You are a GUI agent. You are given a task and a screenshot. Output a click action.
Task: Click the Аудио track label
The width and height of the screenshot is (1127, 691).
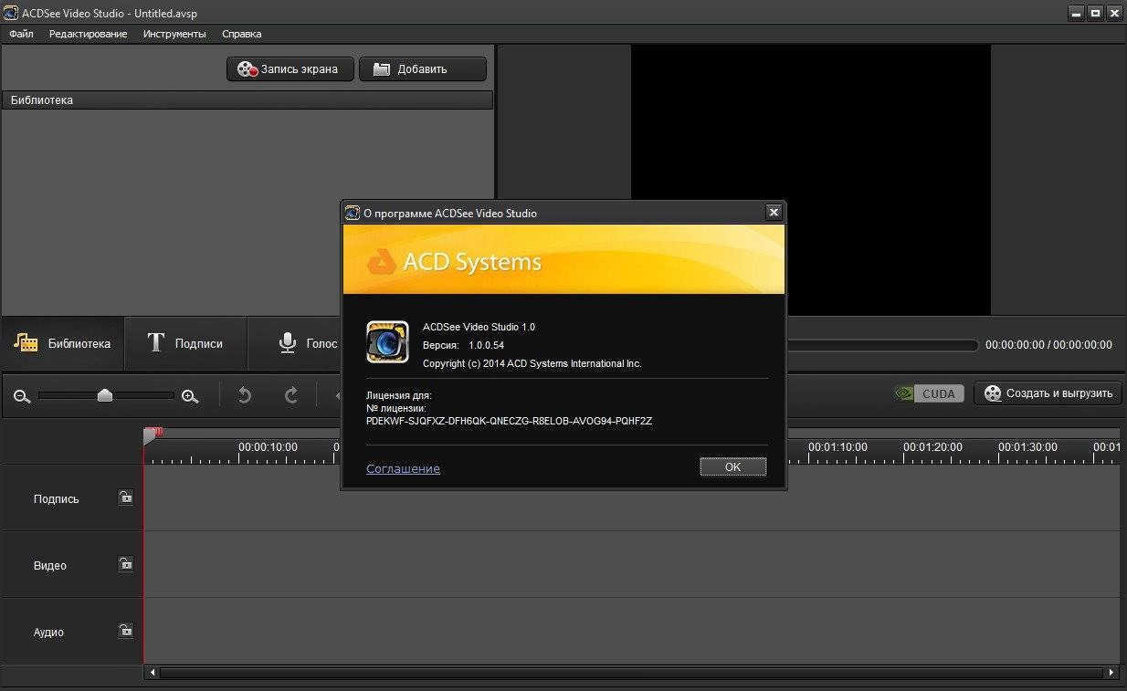pyautogui.click(x=48, y=632)
